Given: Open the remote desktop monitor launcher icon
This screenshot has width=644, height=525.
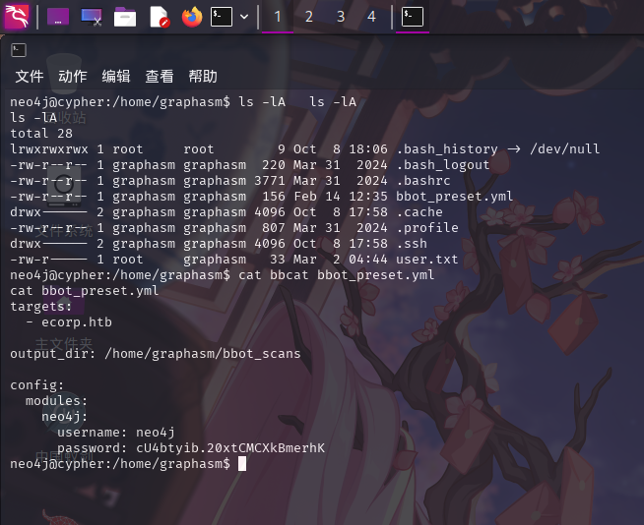Looking at the screenshot, I should pos(92,17).
